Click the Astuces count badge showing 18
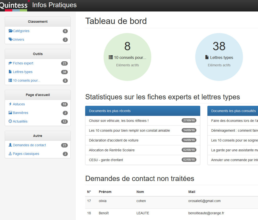258x220 pixels. click(x=64, y=104)
